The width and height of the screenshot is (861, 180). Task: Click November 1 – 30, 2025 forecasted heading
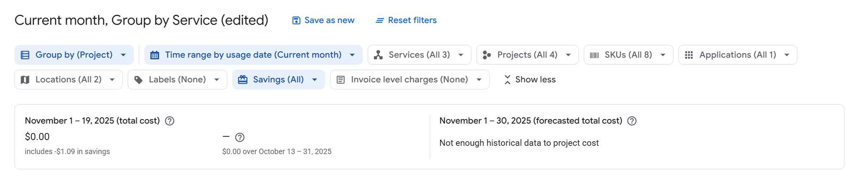click(x=531, y=121)
